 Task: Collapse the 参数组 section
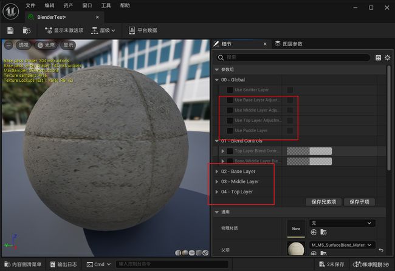pos(217,70)
